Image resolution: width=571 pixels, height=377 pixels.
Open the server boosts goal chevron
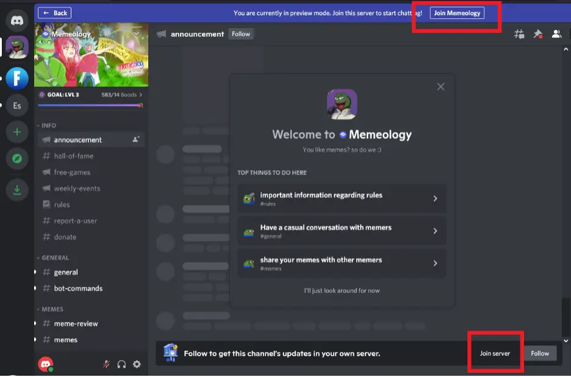(x=140, y=95)
